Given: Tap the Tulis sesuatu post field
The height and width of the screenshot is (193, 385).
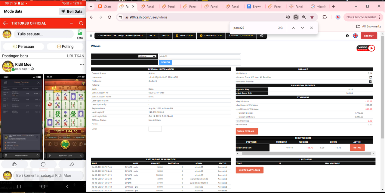Looking at the screenshot, I should tap(44, 34).
